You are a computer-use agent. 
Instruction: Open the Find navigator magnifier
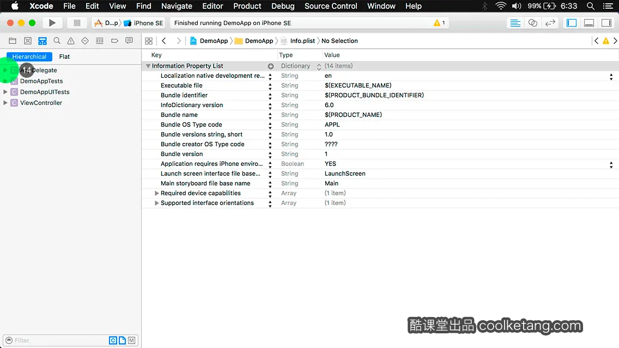click(57, 41)
